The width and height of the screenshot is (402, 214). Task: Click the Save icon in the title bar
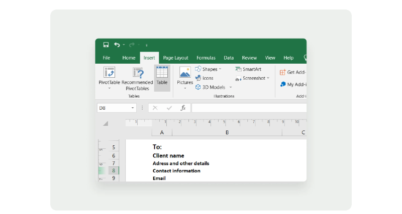(x=106, y=45)
